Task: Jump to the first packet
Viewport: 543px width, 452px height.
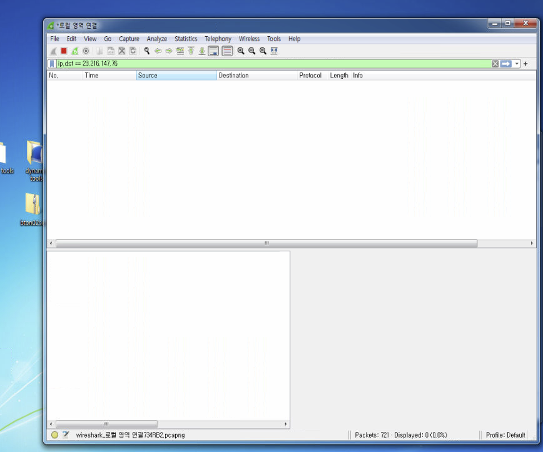Action: (191, 51)
